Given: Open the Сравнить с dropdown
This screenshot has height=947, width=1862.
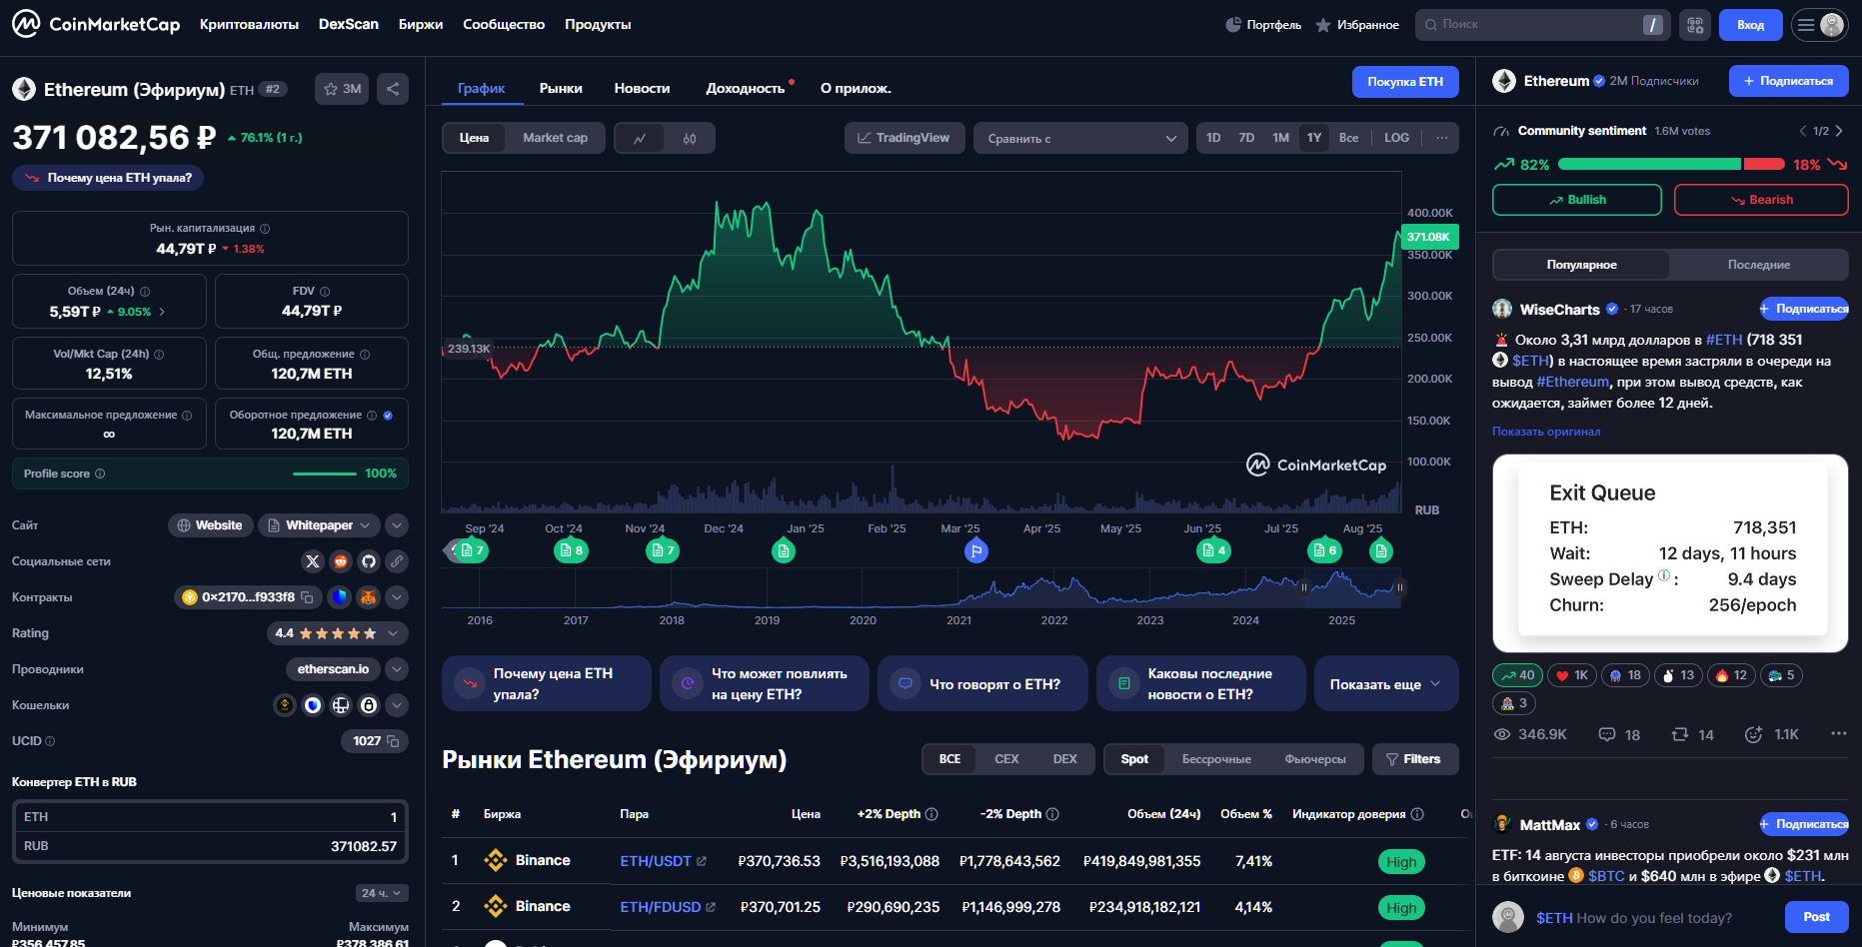Looking at the screenshot, I should click(x=1080, y=138).
